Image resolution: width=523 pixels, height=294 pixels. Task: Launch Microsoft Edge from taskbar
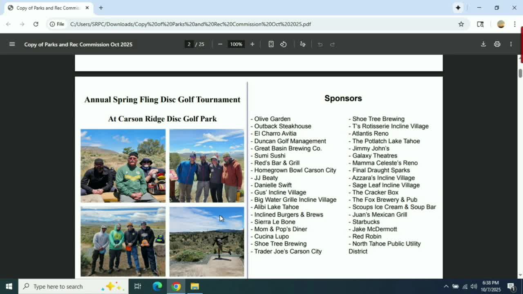click(x=157, y=286)
